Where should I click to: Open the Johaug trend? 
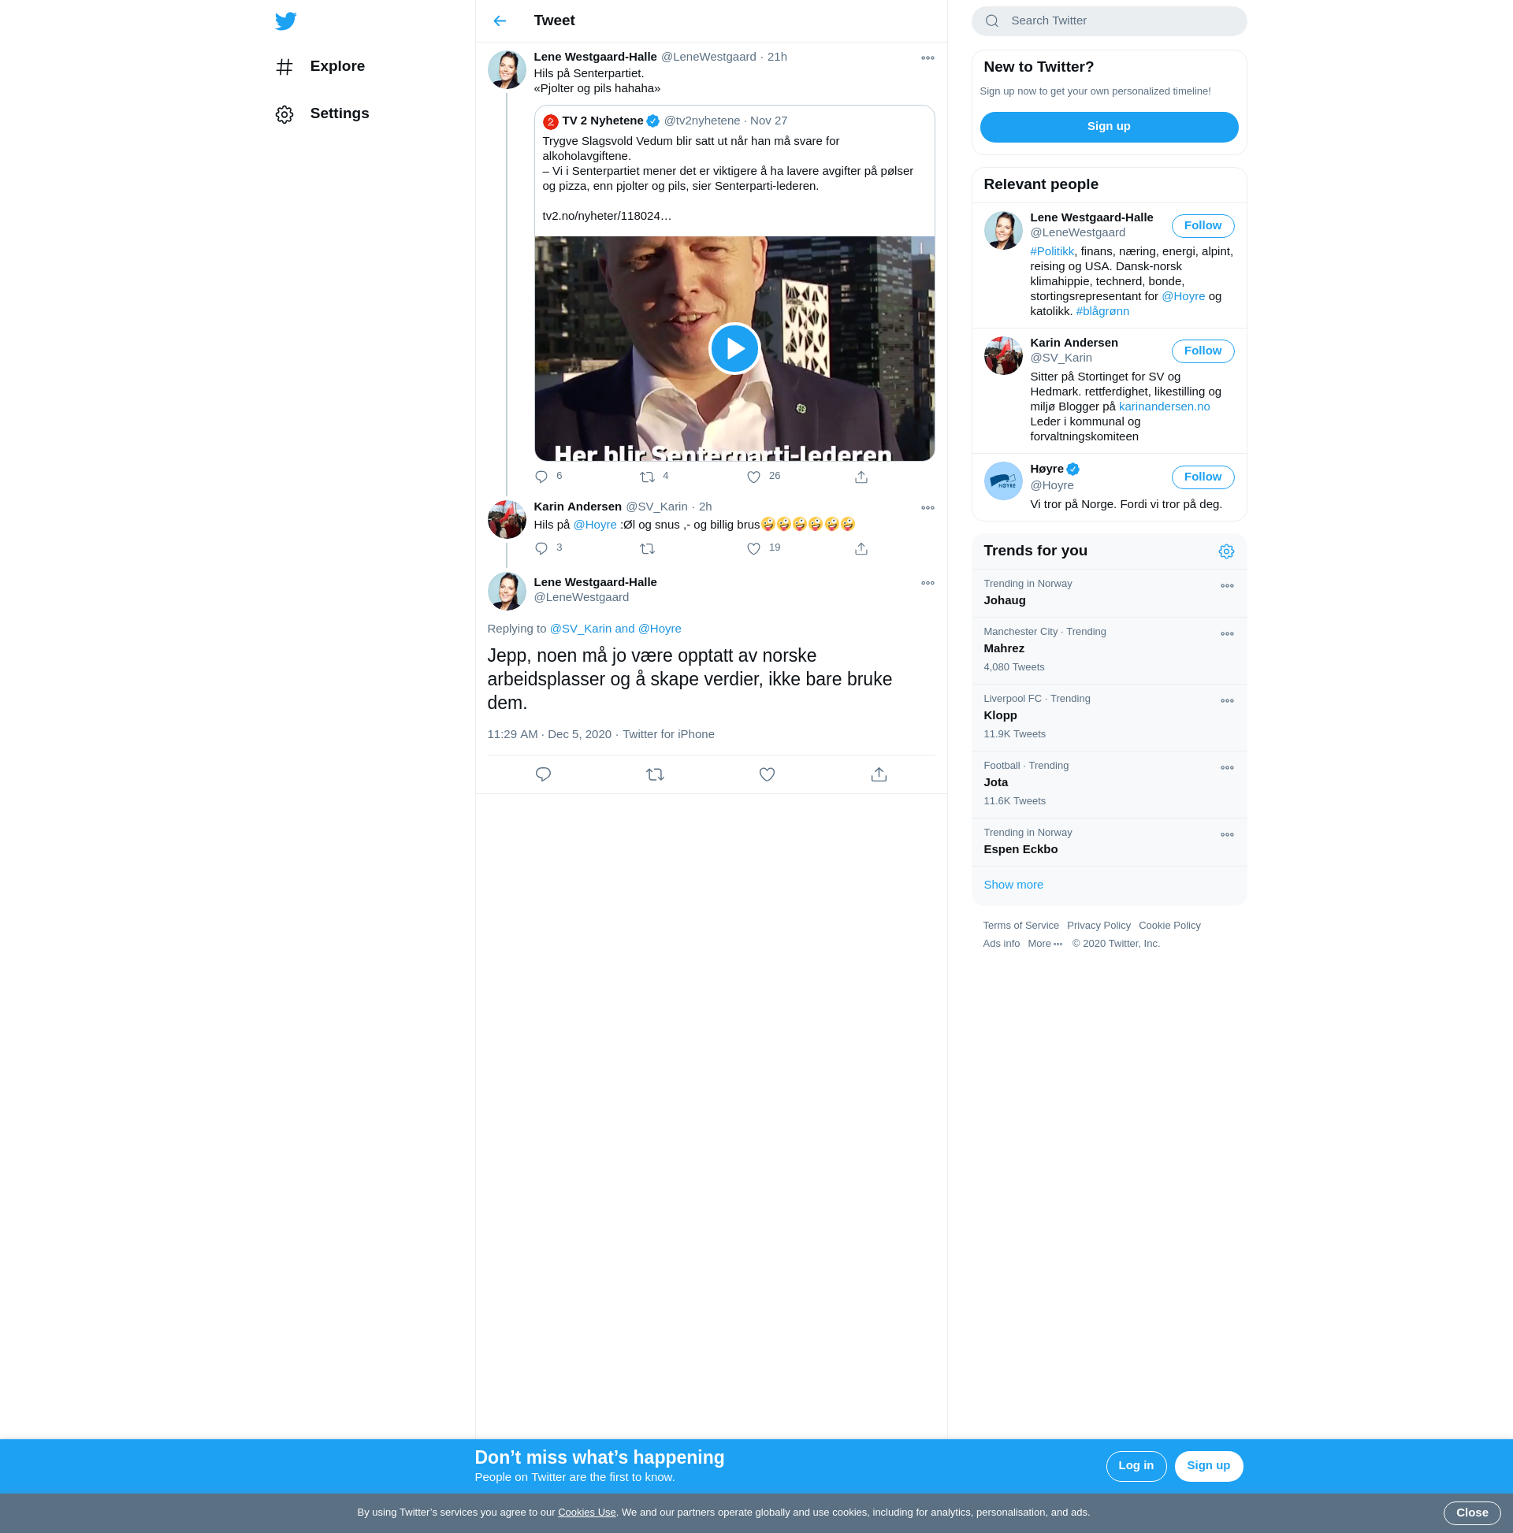point(1108,593)
